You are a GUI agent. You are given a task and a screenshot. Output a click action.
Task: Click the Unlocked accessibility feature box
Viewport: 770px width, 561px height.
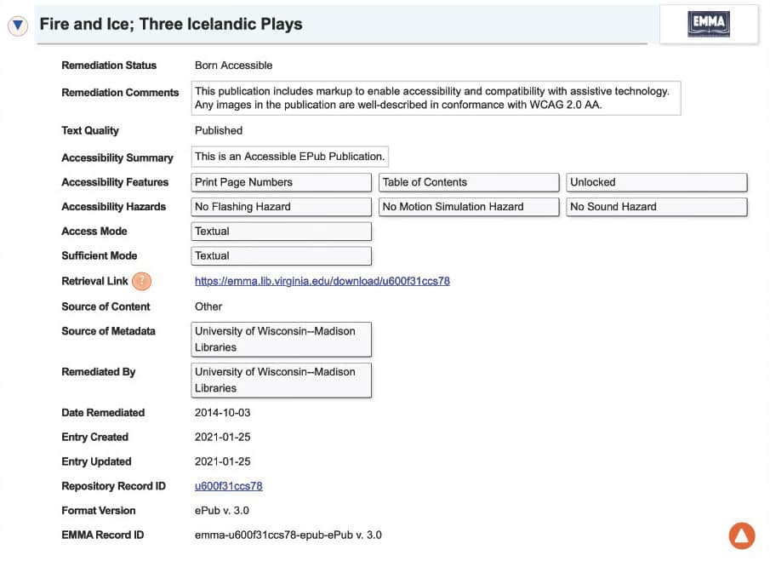[656, 182]
